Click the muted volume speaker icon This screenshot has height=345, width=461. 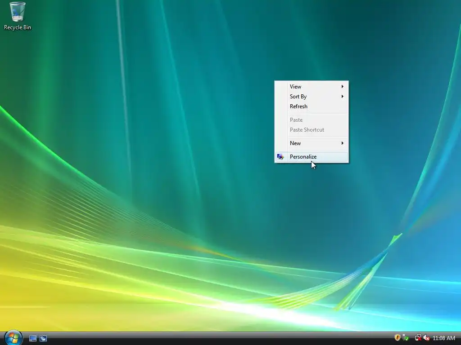(x=426, y=338)
